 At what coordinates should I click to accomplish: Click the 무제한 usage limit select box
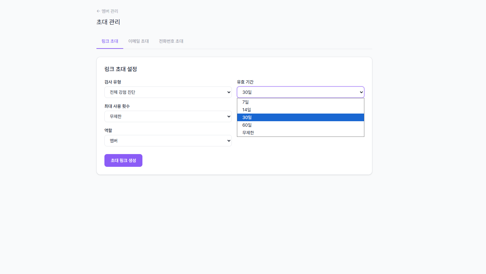tap(168, 116)
